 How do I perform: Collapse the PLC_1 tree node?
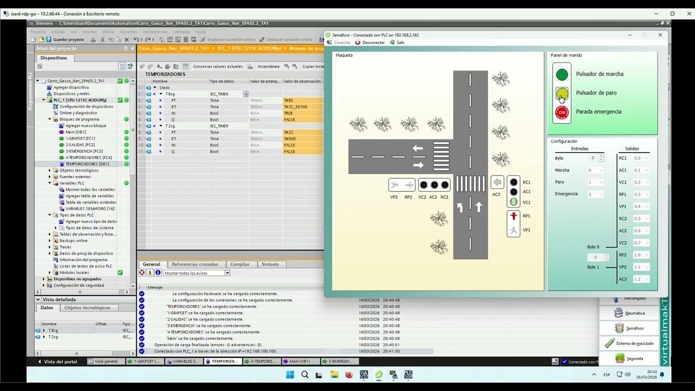click(x=44, y=100)
